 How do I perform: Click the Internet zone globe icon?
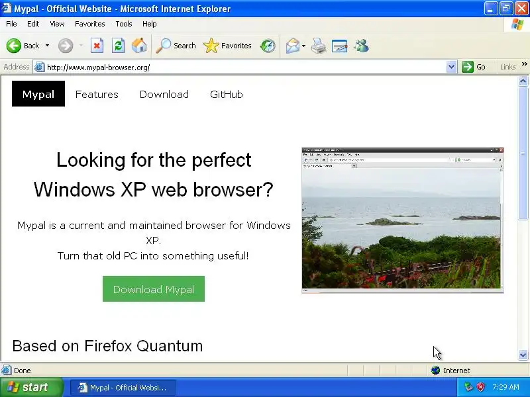(435, 371)
